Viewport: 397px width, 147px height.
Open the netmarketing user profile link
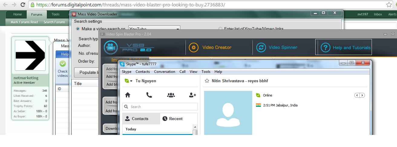click(x=26, y=78)
